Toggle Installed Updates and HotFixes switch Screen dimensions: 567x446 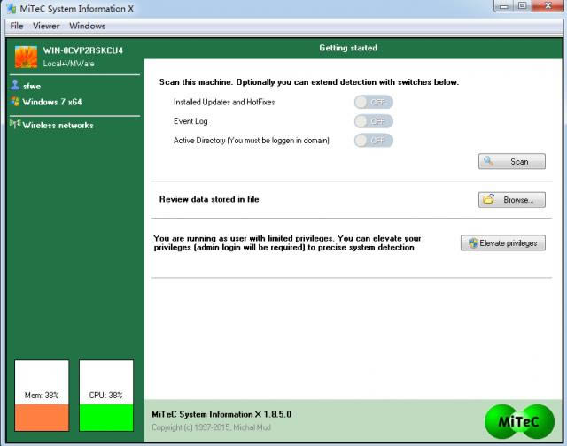[373, 102]
